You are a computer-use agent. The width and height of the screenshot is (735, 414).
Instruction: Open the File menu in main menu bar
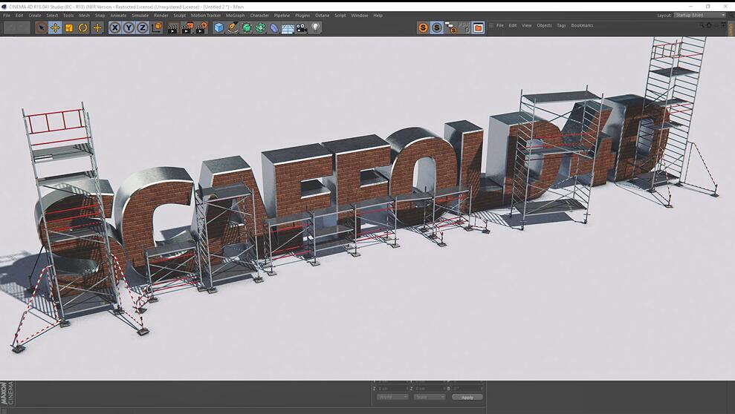point(7,16)
